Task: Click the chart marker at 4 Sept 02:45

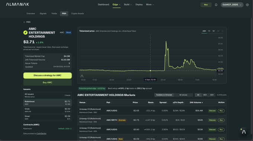Action: [150, 71]
